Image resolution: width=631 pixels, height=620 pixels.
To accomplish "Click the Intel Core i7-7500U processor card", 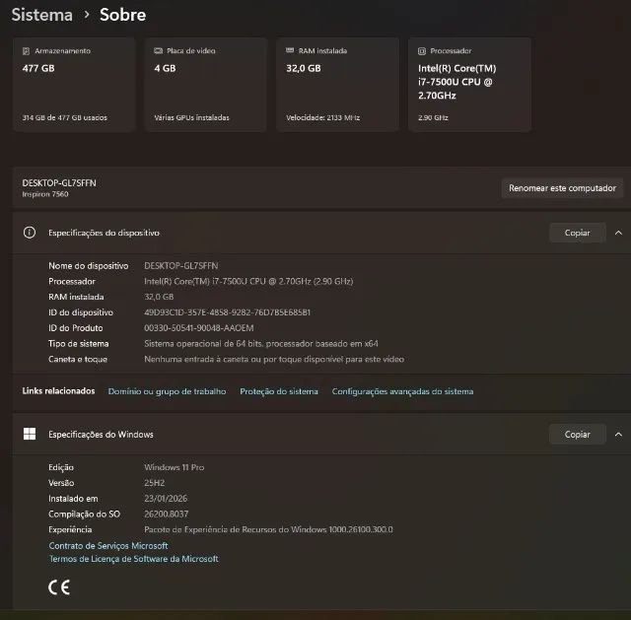I will tap(469, 85).
